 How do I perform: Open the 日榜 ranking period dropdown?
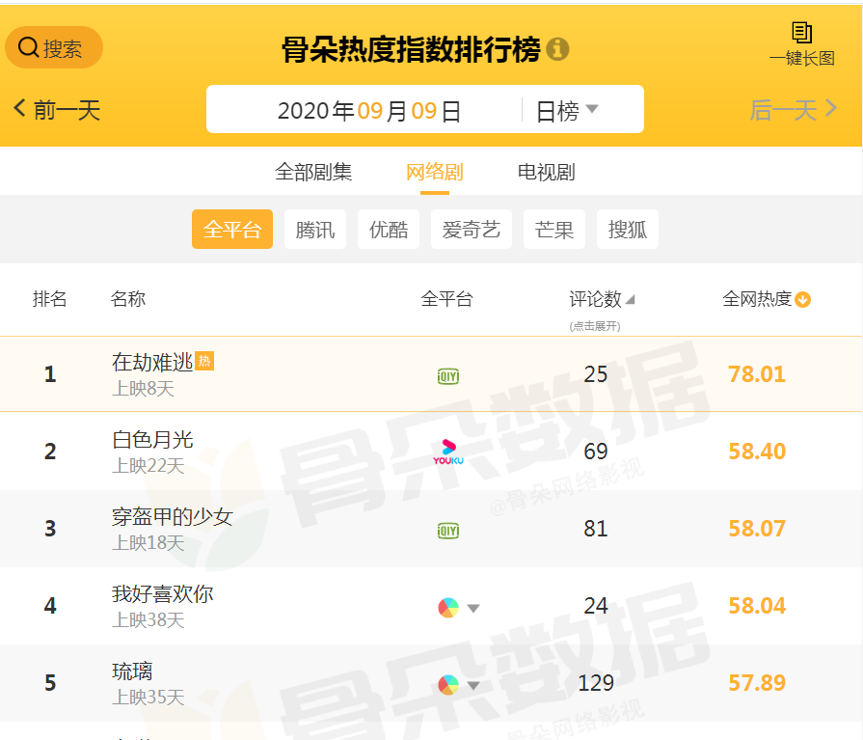tap(567, 110)
